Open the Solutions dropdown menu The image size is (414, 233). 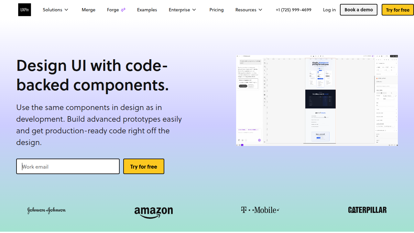(x=56, y=10)
